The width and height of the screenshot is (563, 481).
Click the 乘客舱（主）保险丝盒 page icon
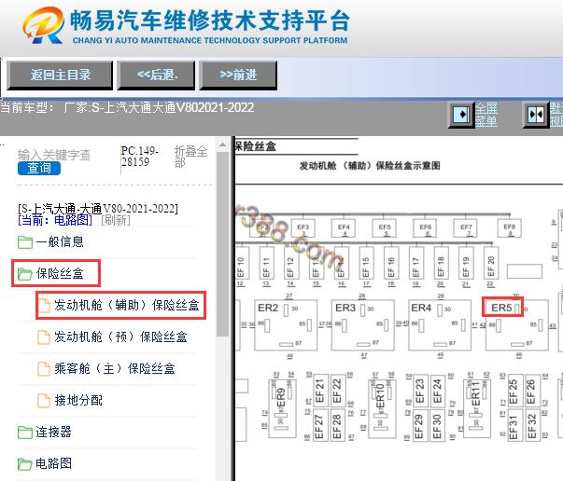coord(44,368)
